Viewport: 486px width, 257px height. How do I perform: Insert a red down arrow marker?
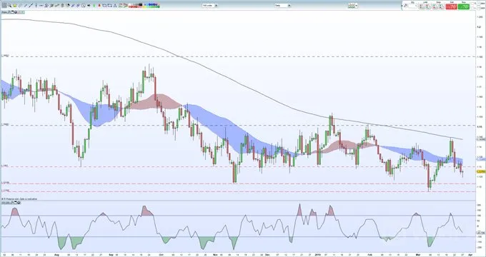(x=99, y=6)
